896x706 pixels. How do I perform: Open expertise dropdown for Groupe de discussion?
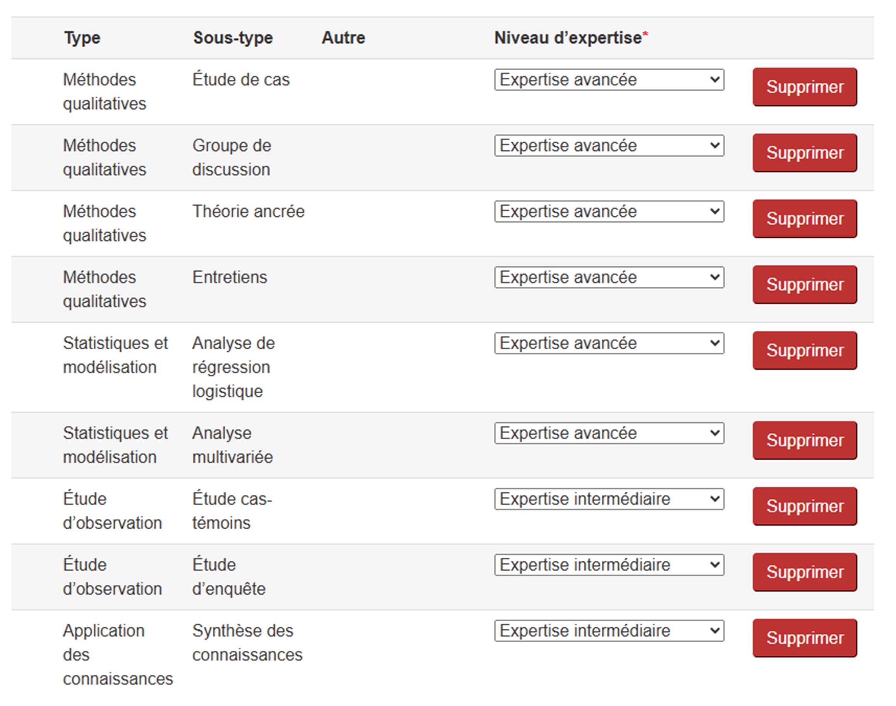tap(609, 146)
